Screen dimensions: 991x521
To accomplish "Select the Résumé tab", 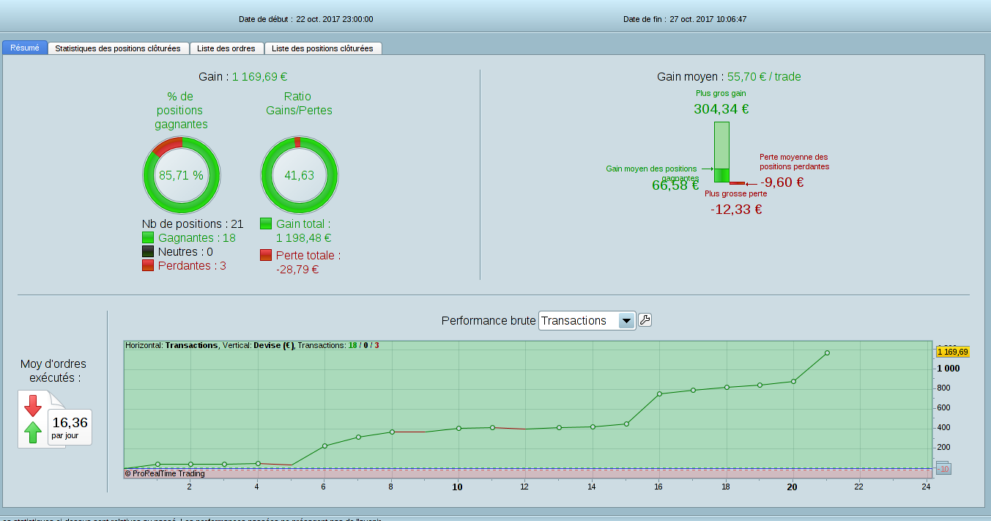I will click(25, 48).
